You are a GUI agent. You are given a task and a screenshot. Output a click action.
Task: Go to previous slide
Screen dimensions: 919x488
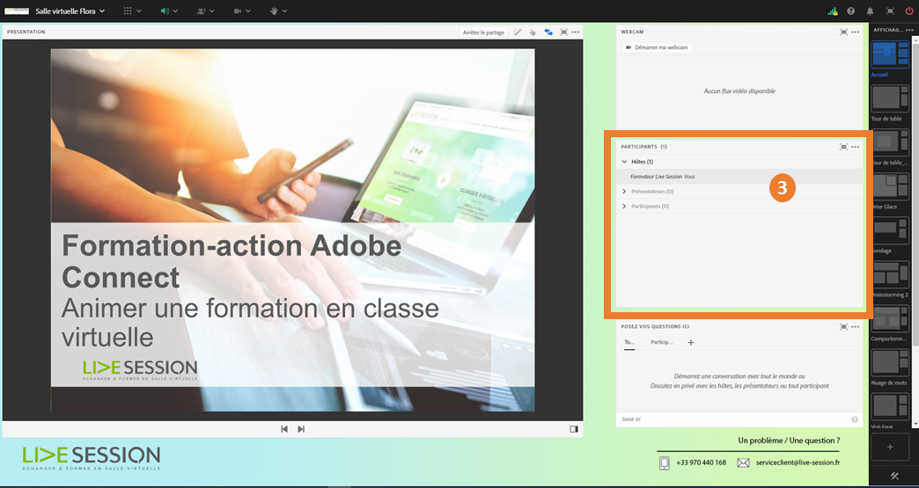tap(284, 429)
